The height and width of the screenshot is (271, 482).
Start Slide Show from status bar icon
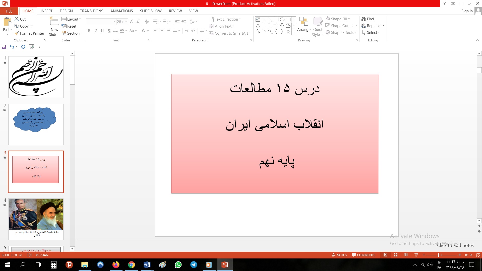point(416,255)
